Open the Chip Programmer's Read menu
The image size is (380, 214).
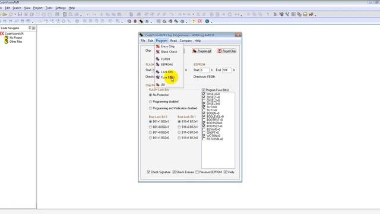(x=173, y=41)
